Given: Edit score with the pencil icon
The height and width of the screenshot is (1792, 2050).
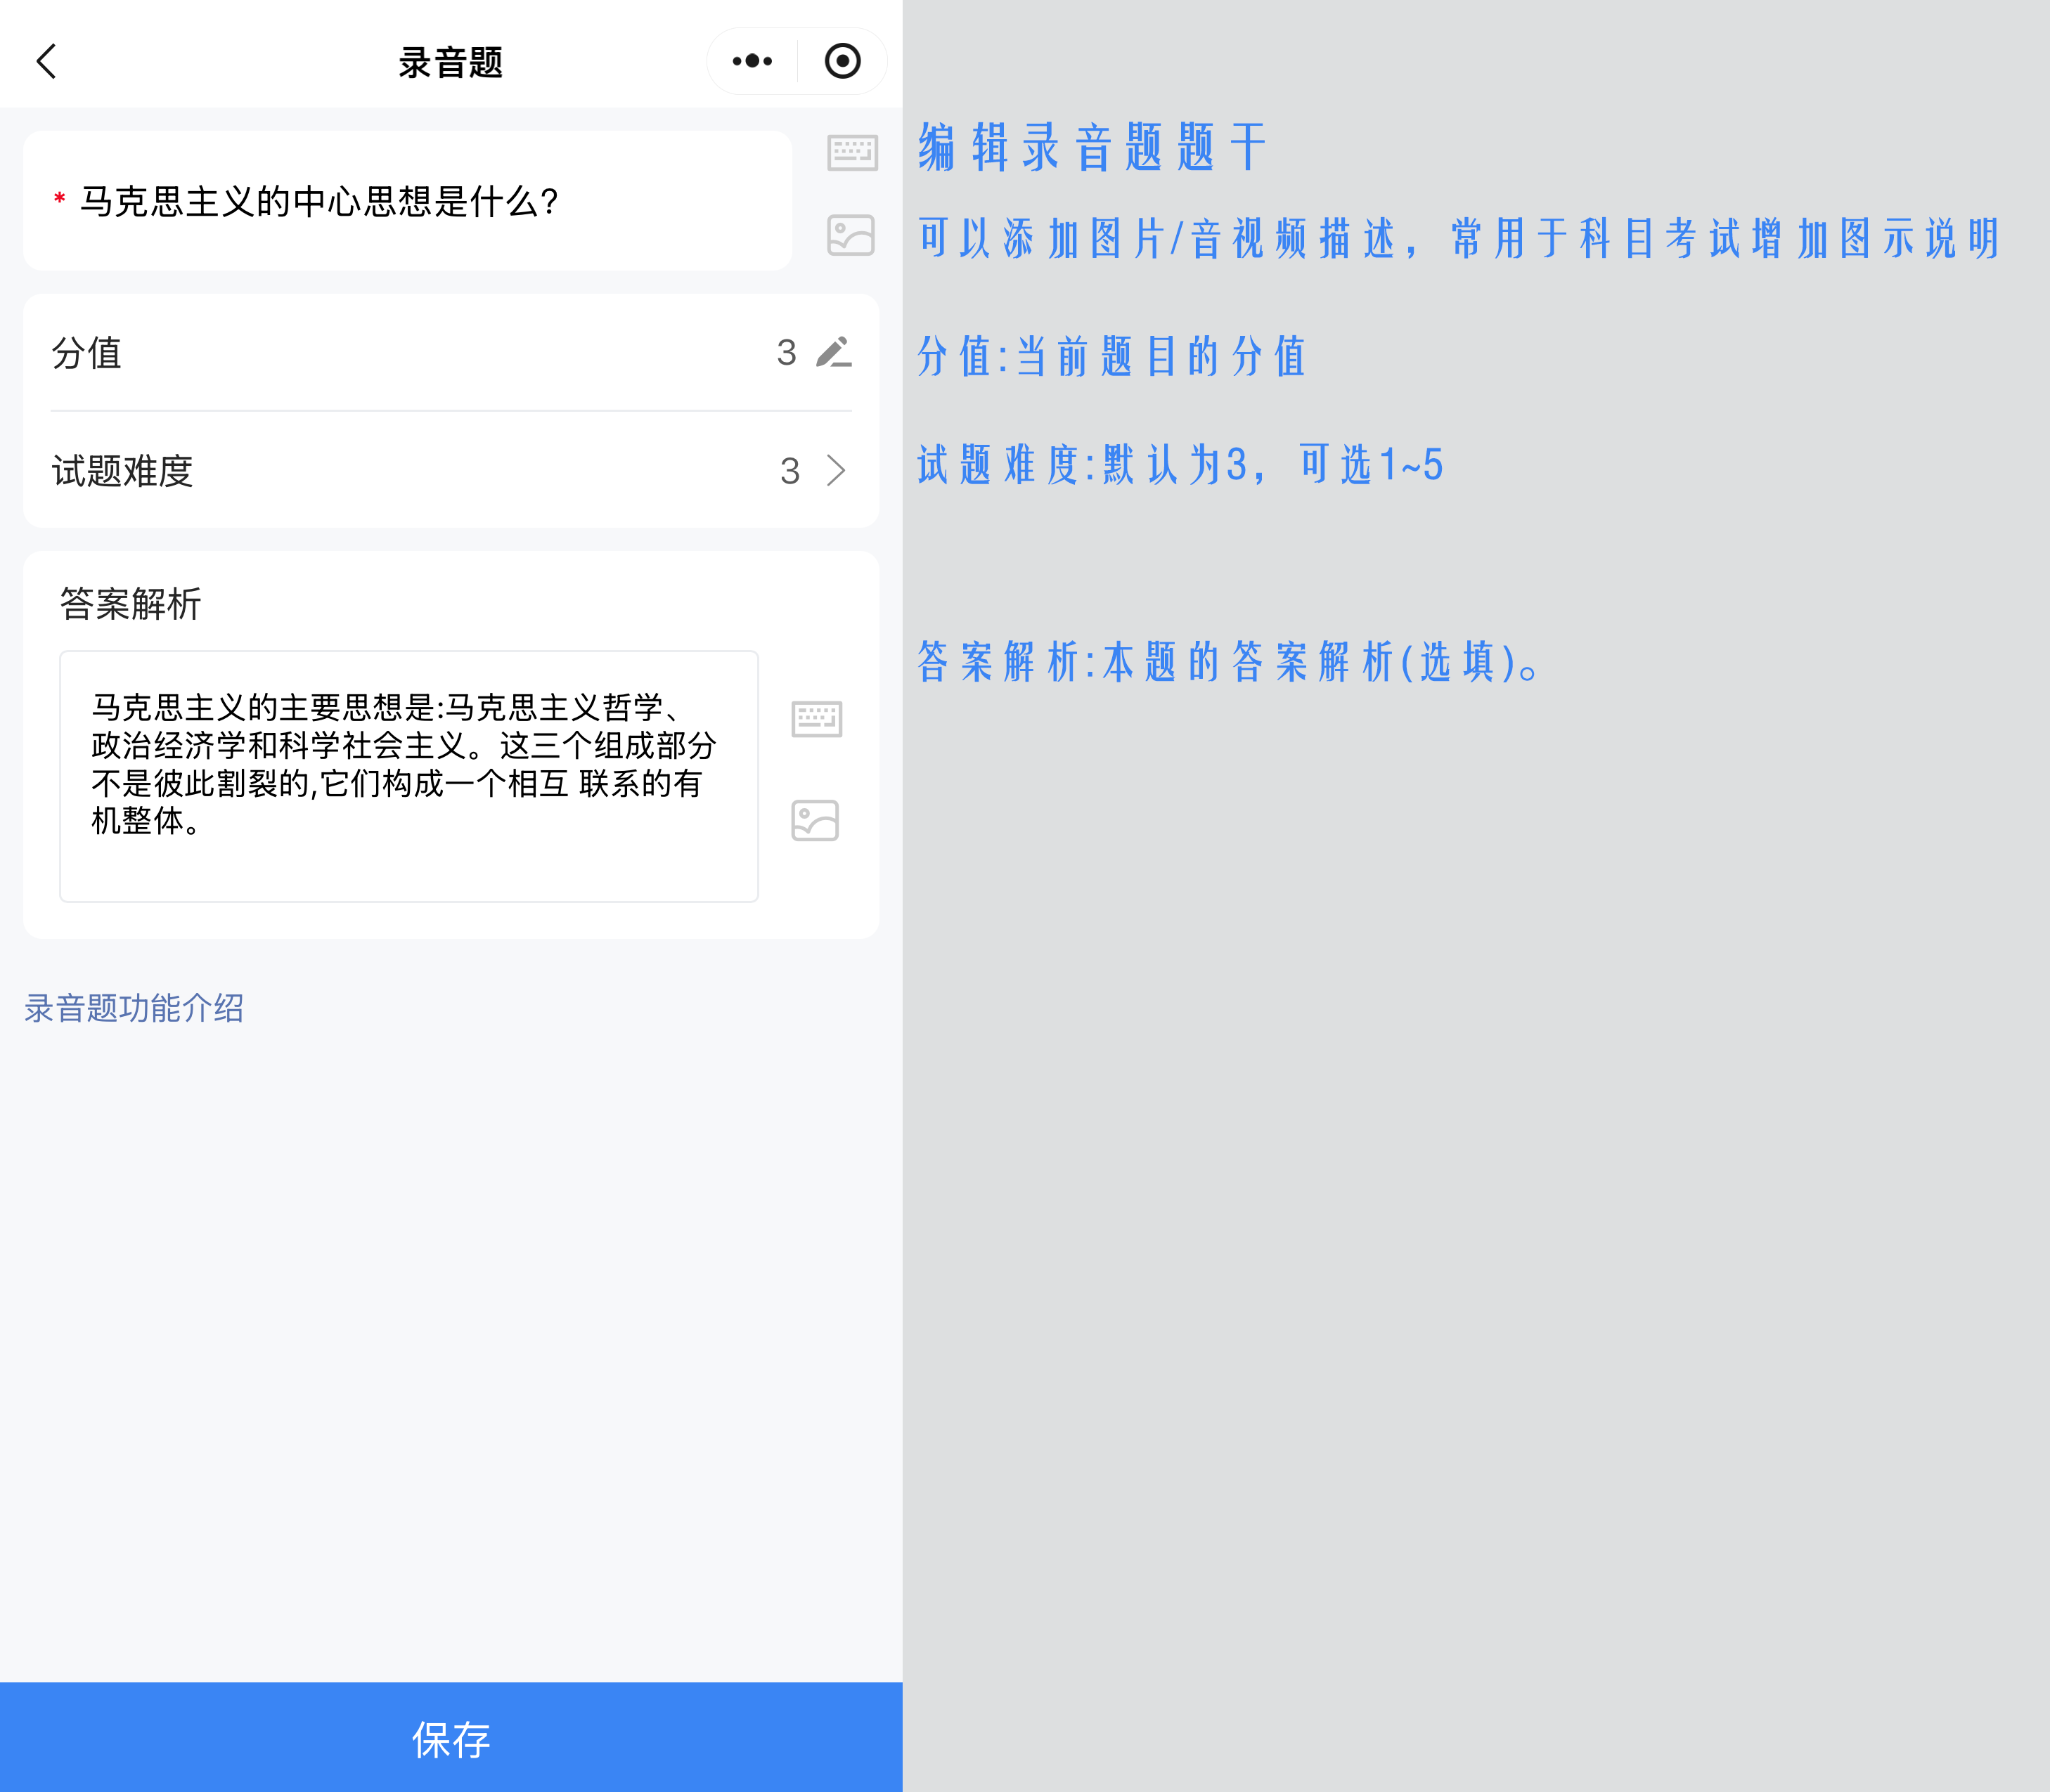Looking at the screenshot, I should pyautogui.click(x=833, y=352).
